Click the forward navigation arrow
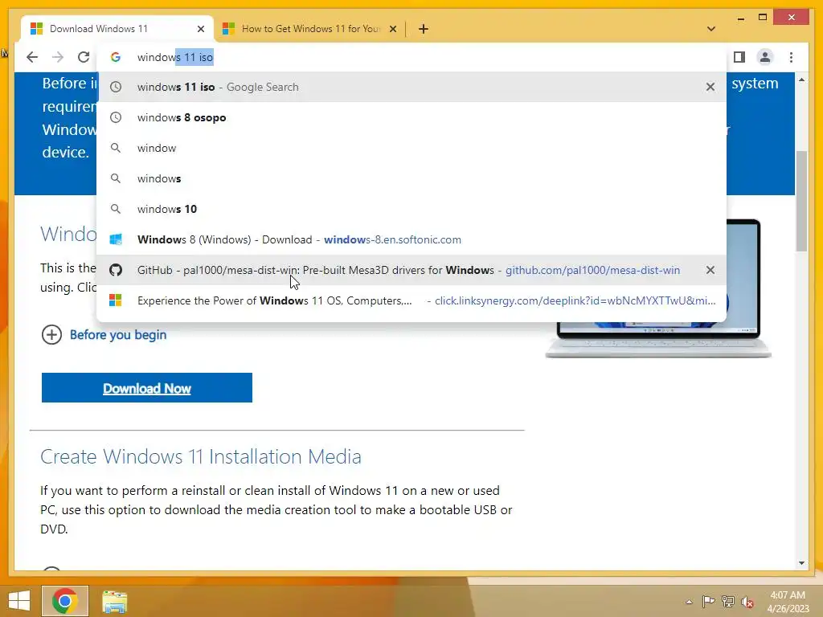 pos(58,57)
